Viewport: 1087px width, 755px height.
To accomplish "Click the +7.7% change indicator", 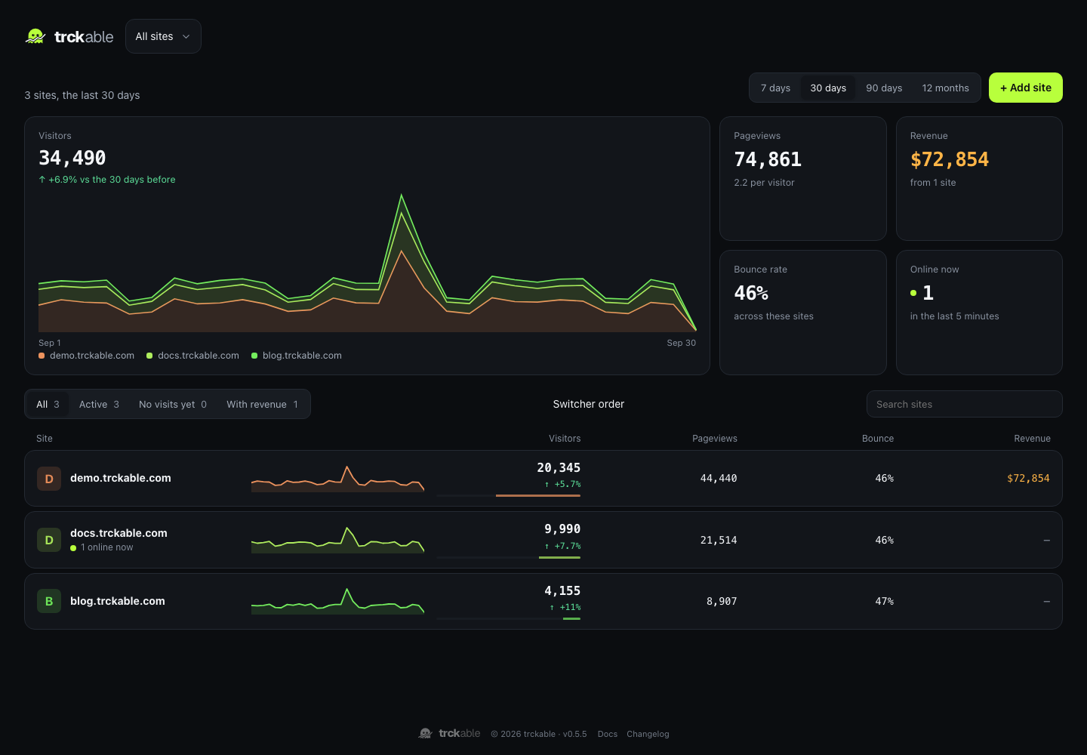I will click(x=563, y=546).
